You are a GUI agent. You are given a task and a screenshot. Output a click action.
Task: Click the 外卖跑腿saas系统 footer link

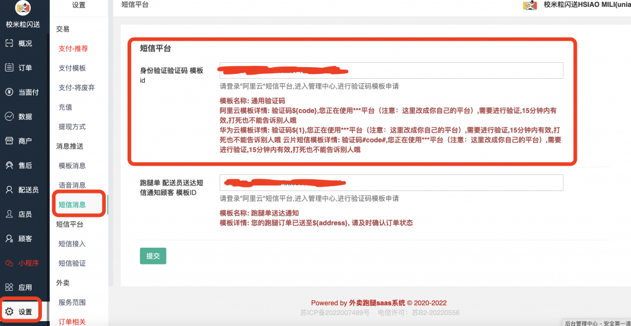pos(377,303)
